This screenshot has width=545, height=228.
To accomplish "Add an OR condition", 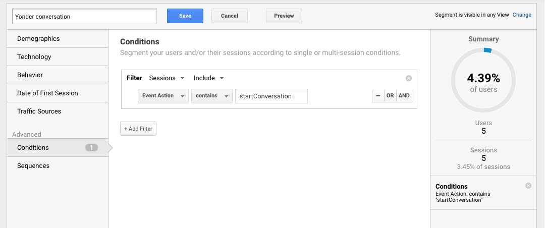I will pyautogui.click(x=390, y=96).
